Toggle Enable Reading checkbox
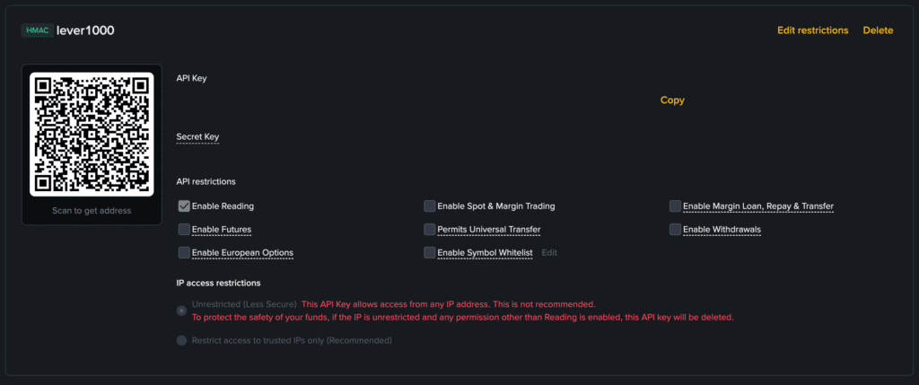 point(184,206)
